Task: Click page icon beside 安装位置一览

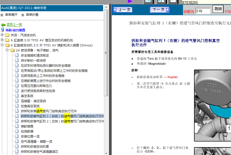Action: 17,136
